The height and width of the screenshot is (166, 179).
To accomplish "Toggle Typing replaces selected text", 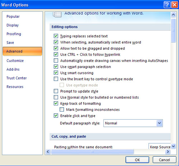I will point(56,36).
